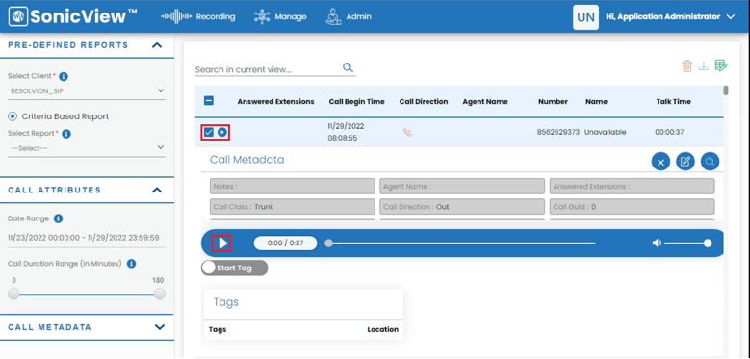This screenshot has height=359, width=750.
Task: Click the Location column header
Action: (x=382, y=329)
